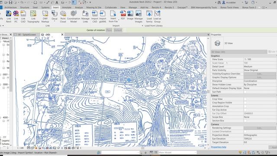Open the Customize Quick Access Toolbar arrow

pyautogui.click(x=90, y=3)
